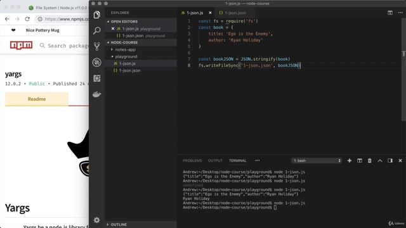The image size is (406, 228).
Task: Click the browser address bar URL
Action: pyautogui.click(x=66, y=19)
